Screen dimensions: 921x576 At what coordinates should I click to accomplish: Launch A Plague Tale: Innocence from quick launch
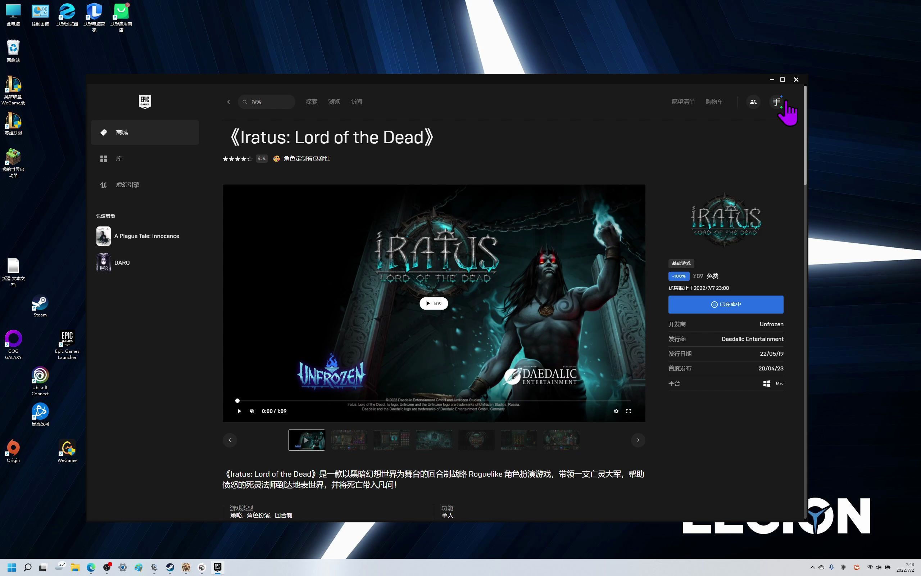tap(145, 236)
